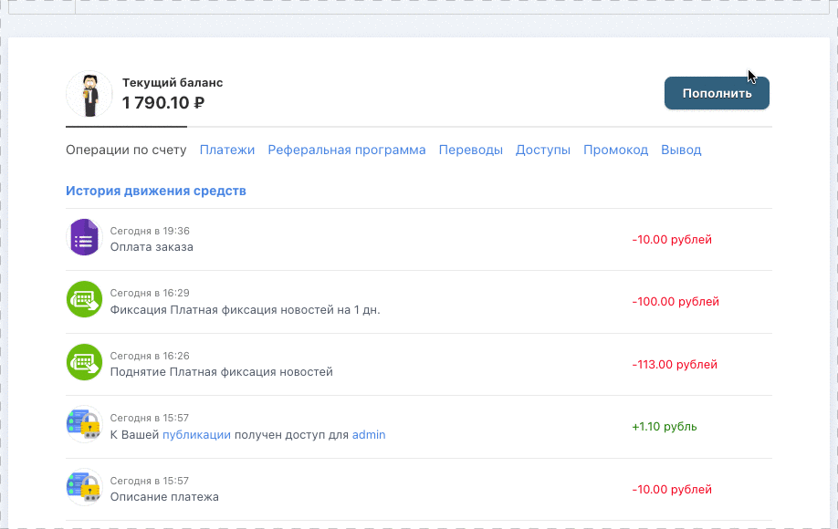Switch to the Переводы tab
This screenshot has width=838, height=529.
(471, 149)
